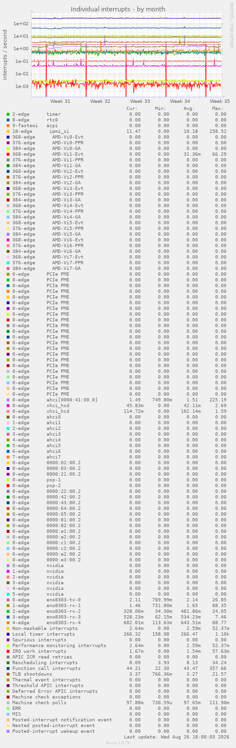Screen dimensions: 236x748
Task: Click the Max column header
Action: point(218,109)
